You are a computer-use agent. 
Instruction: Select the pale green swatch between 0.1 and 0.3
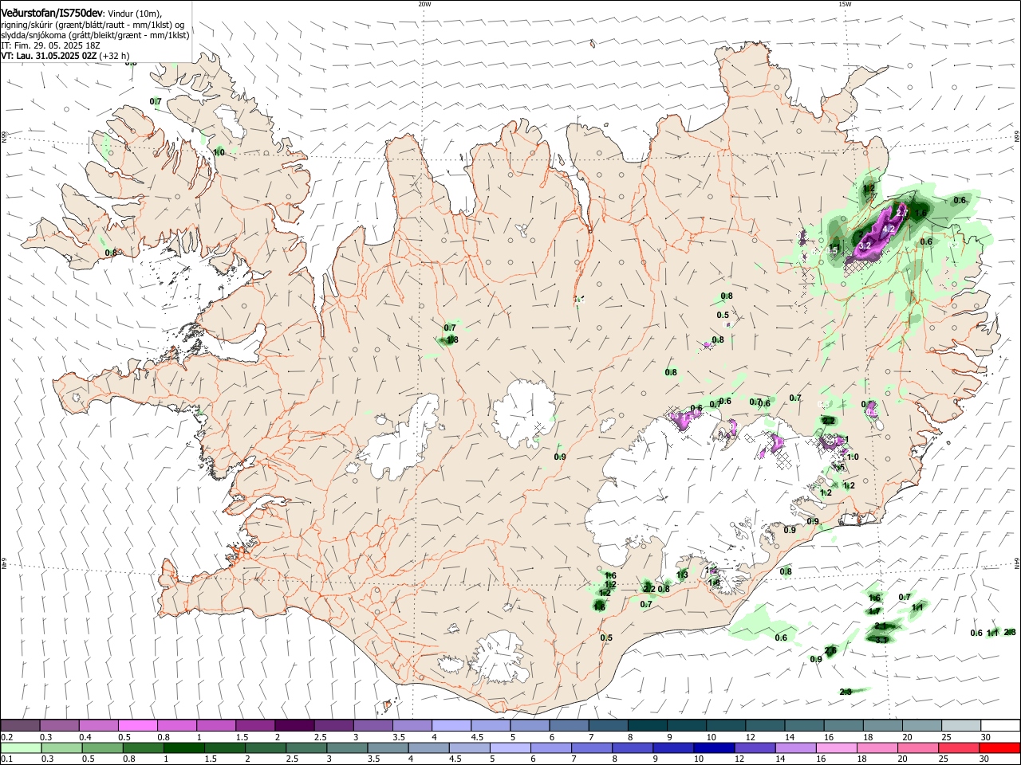(21, 748)
